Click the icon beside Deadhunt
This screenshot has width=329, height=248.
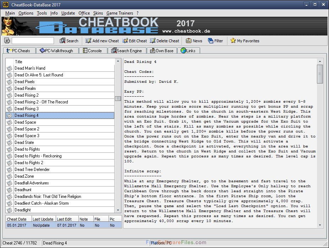[10, 190]
